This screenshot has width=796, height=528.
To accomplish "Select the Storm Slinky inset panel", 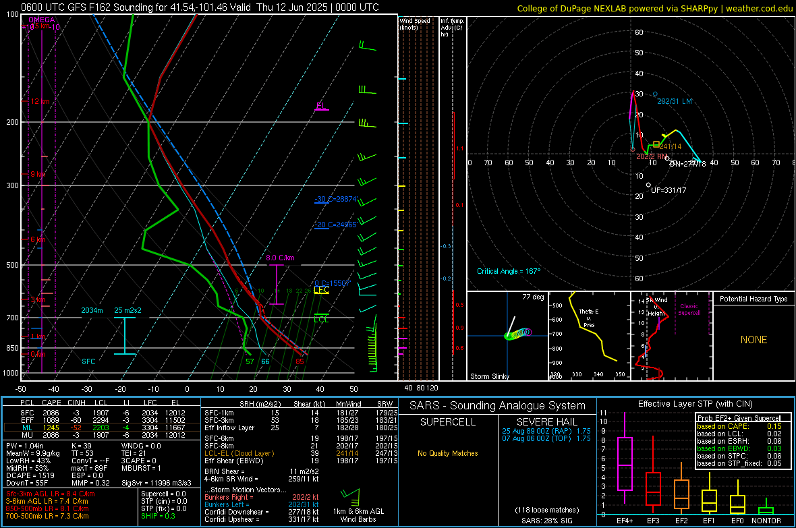I will (507, 336).
